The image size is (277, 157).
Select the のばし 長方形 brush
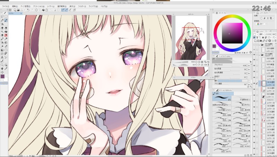pyautogui.click(x=241, y=109)
